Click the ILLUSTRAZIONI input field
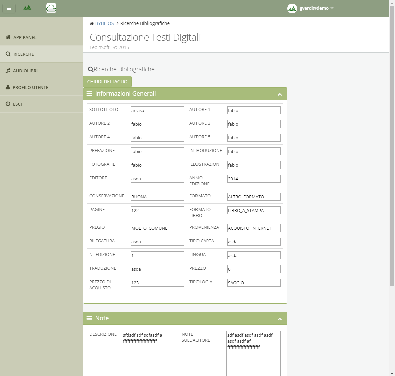 (254, 165)
